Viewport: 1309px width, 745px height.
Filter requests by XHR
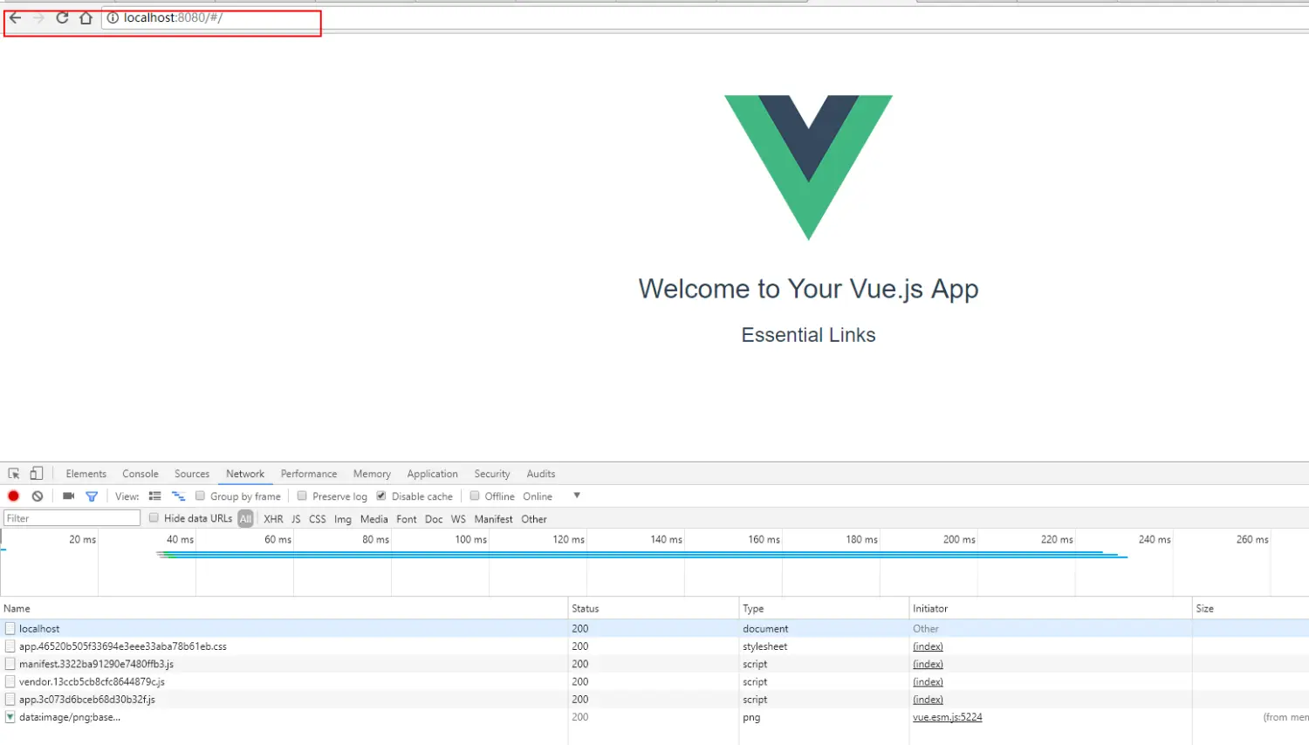(274, 519)
